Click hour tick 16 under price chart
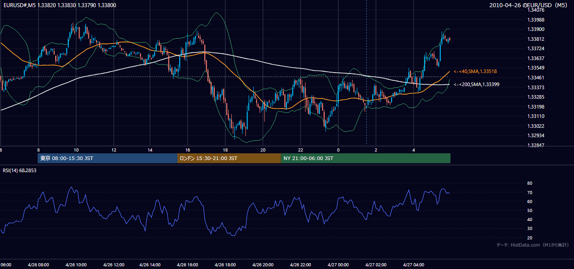The height and width of the screenshot is (269, 574). click(x=188, y=150)
